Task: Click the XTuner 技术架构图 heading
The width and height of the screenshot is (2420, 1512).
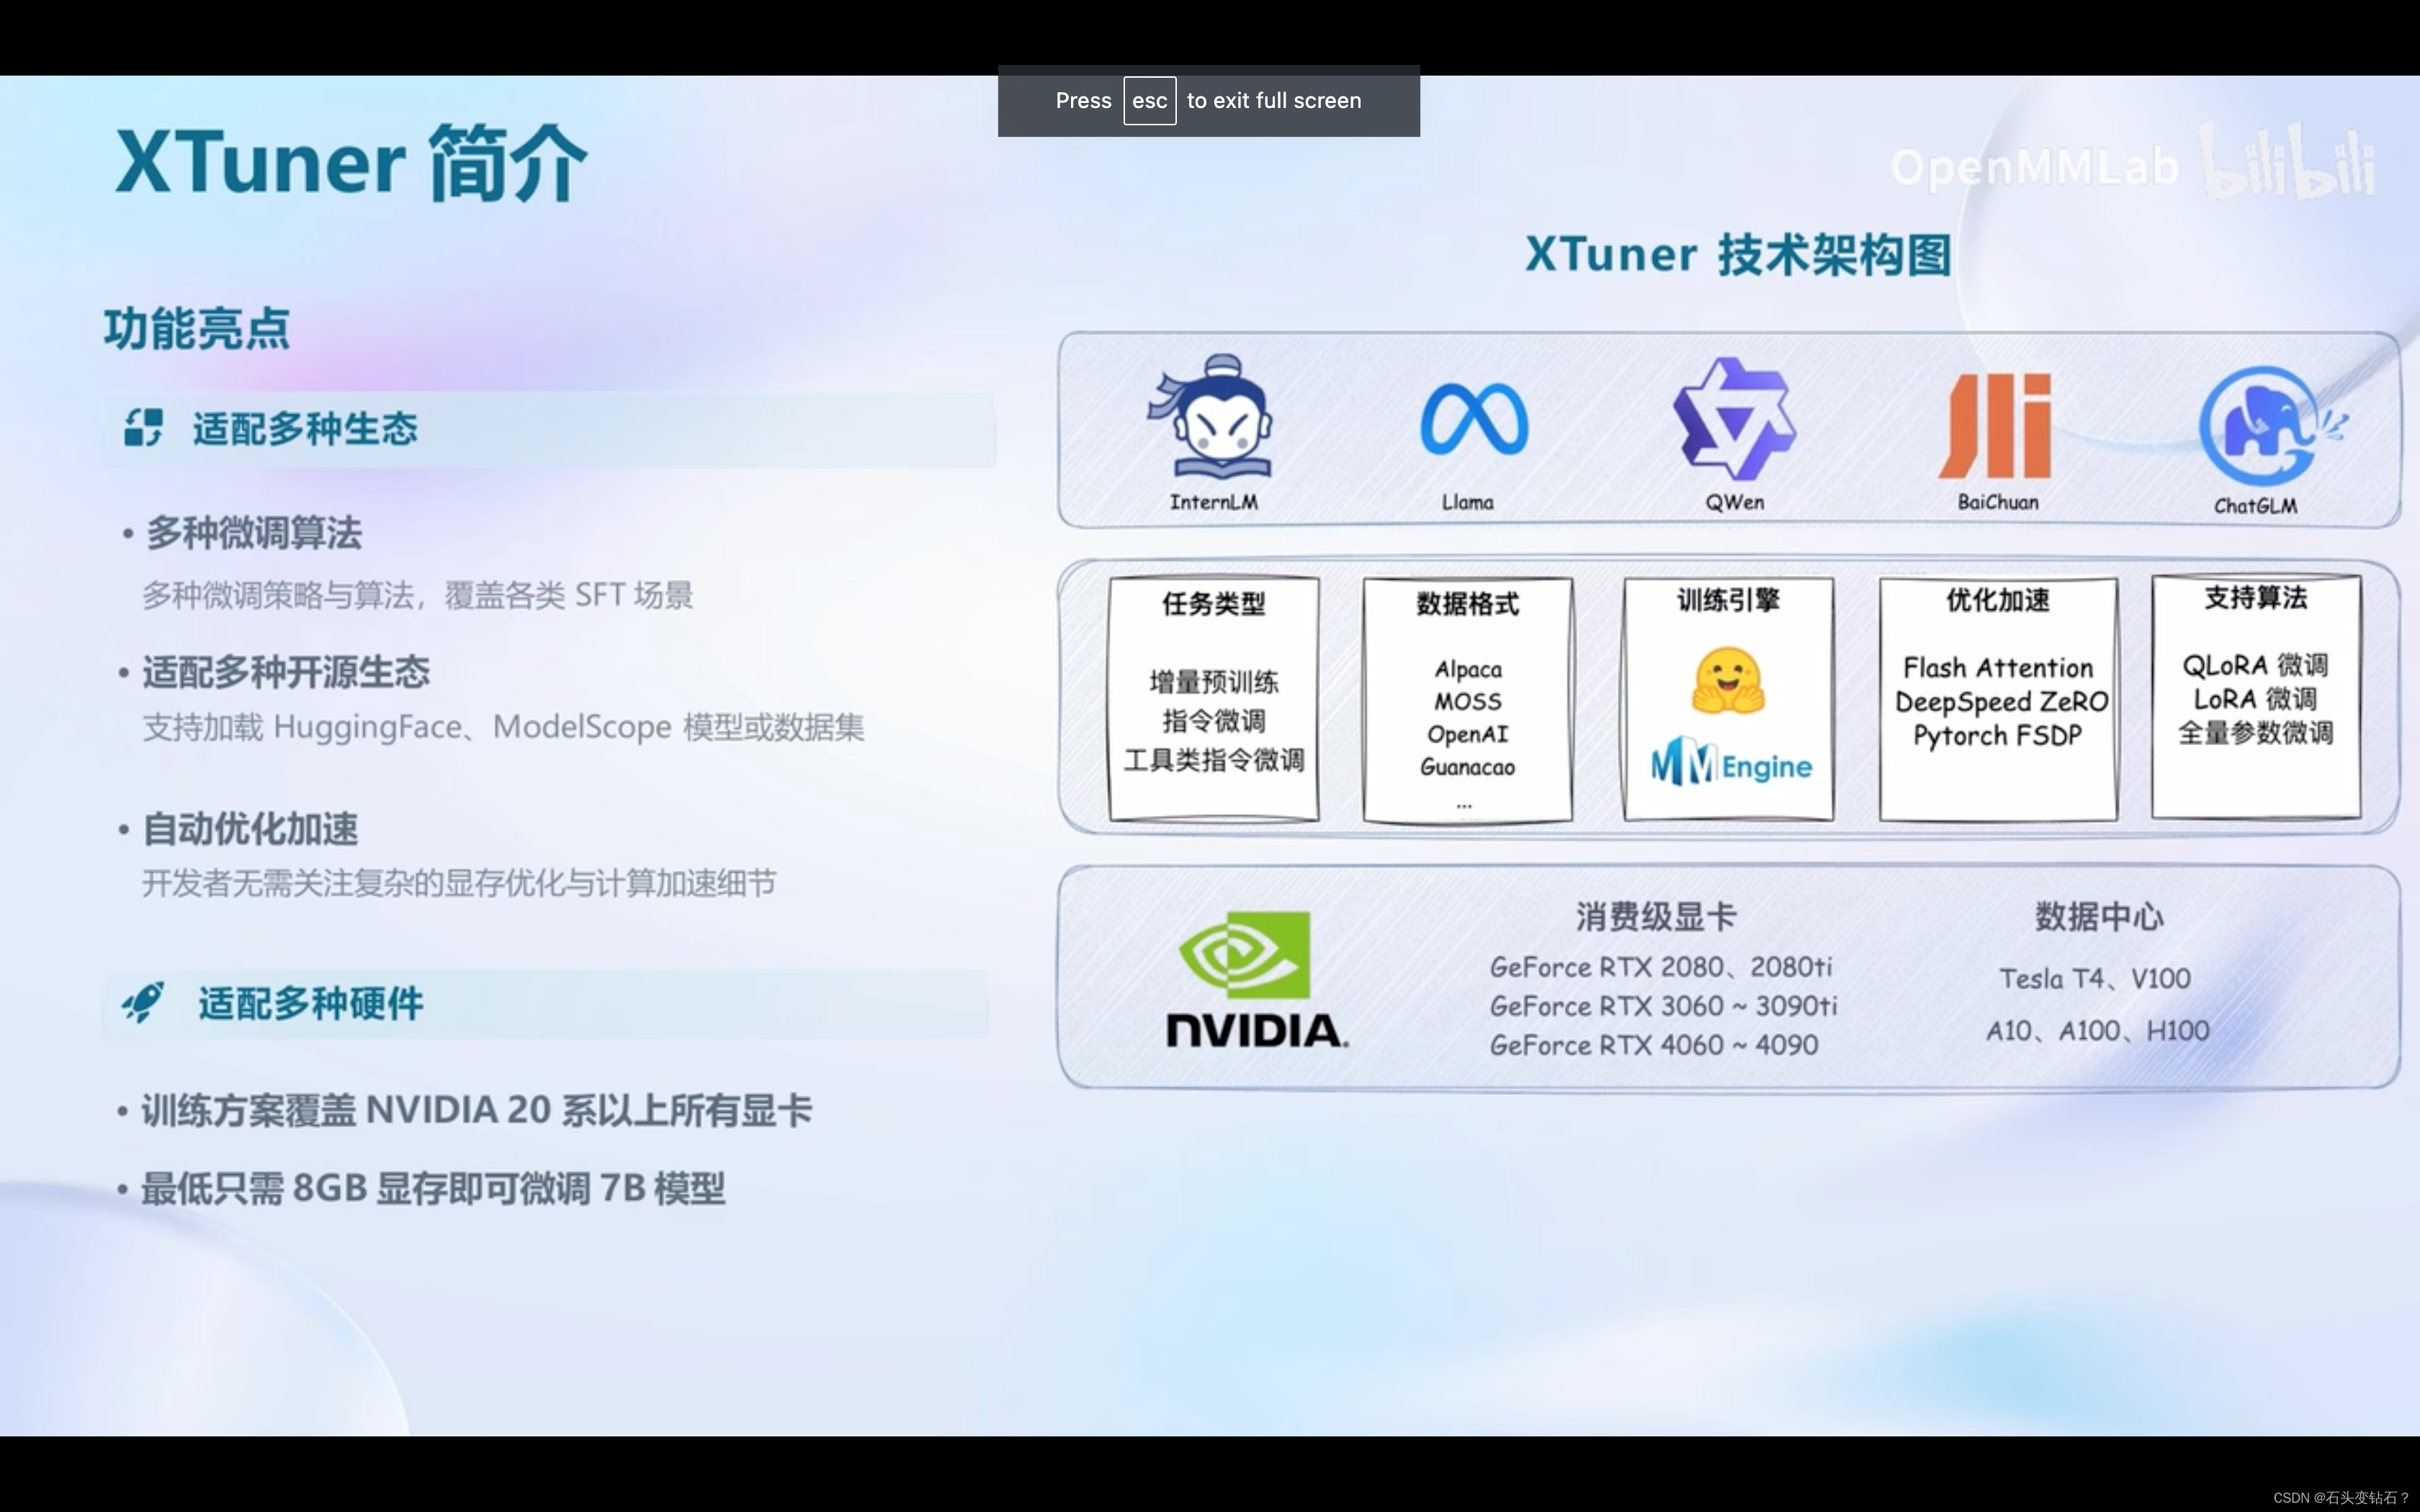Action: click(x=1738, y=254)
